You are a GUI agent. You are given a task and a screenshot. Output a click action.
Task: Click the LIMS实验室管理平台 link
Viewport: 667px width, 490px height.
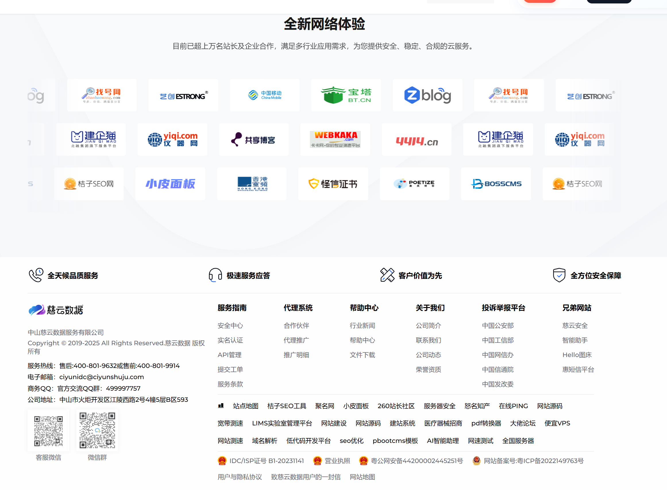282,424
